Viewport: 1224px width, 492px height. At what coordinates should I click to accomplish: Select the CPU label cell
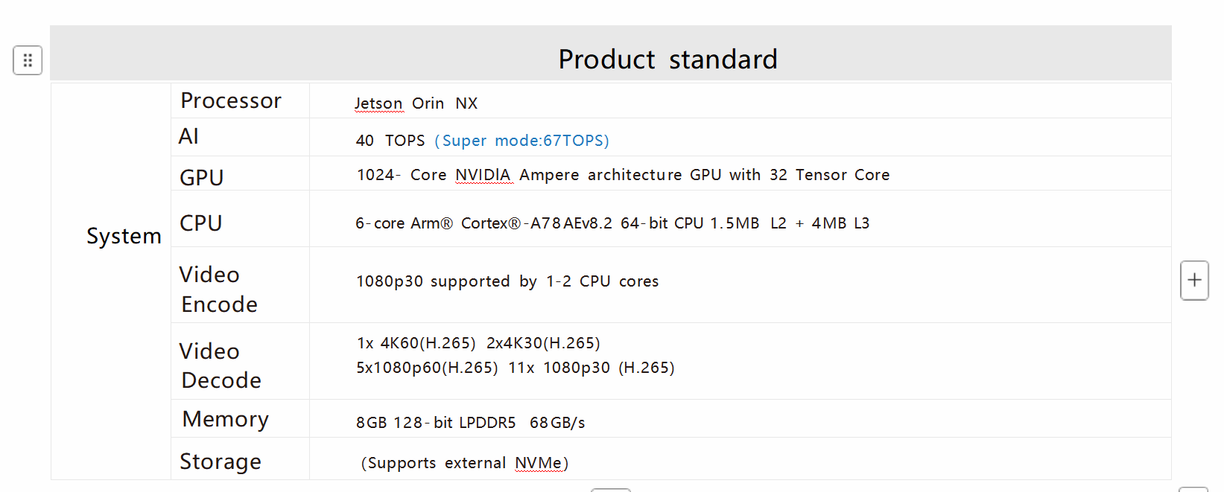(240, 219)
